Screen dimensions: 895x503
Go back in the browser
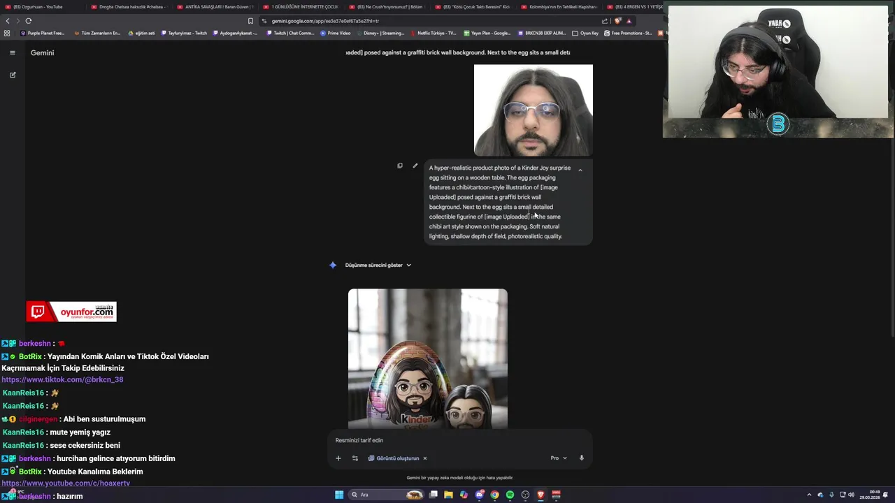point(8,21)
